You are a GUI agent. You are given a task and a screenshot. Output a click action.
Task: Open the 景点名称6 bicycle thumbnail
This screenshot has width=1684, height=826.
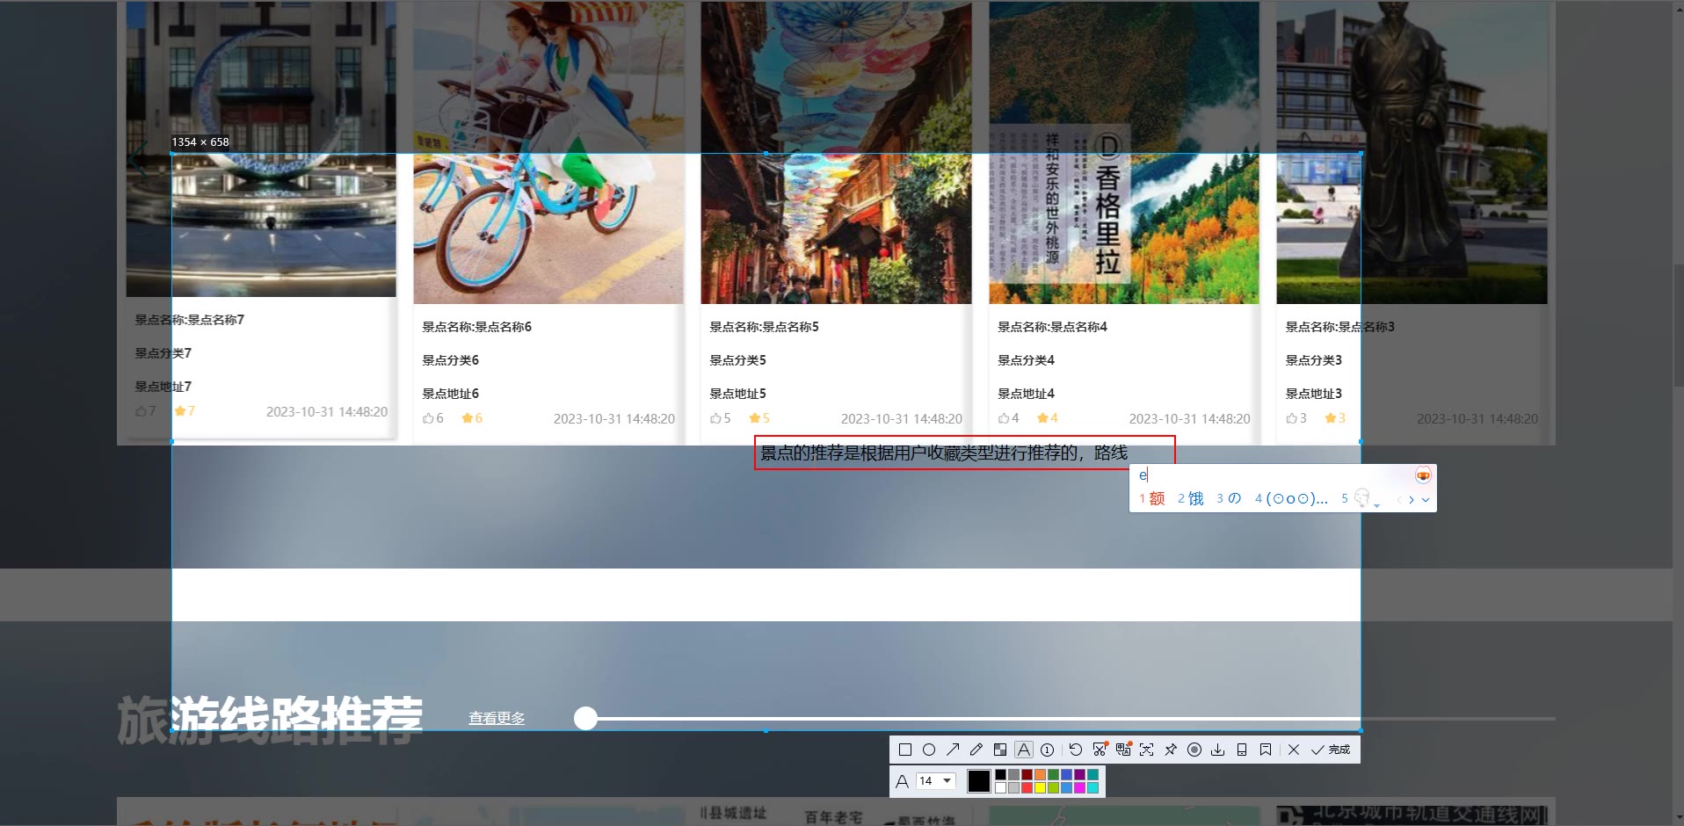click(548, 152)
